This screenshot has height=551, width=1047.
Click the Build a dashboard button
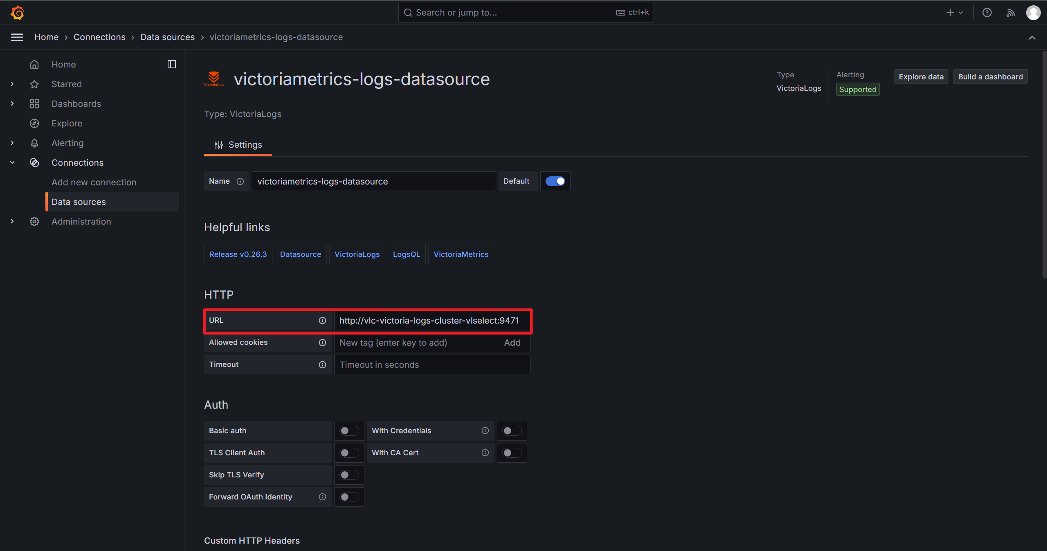pos(991,77)
